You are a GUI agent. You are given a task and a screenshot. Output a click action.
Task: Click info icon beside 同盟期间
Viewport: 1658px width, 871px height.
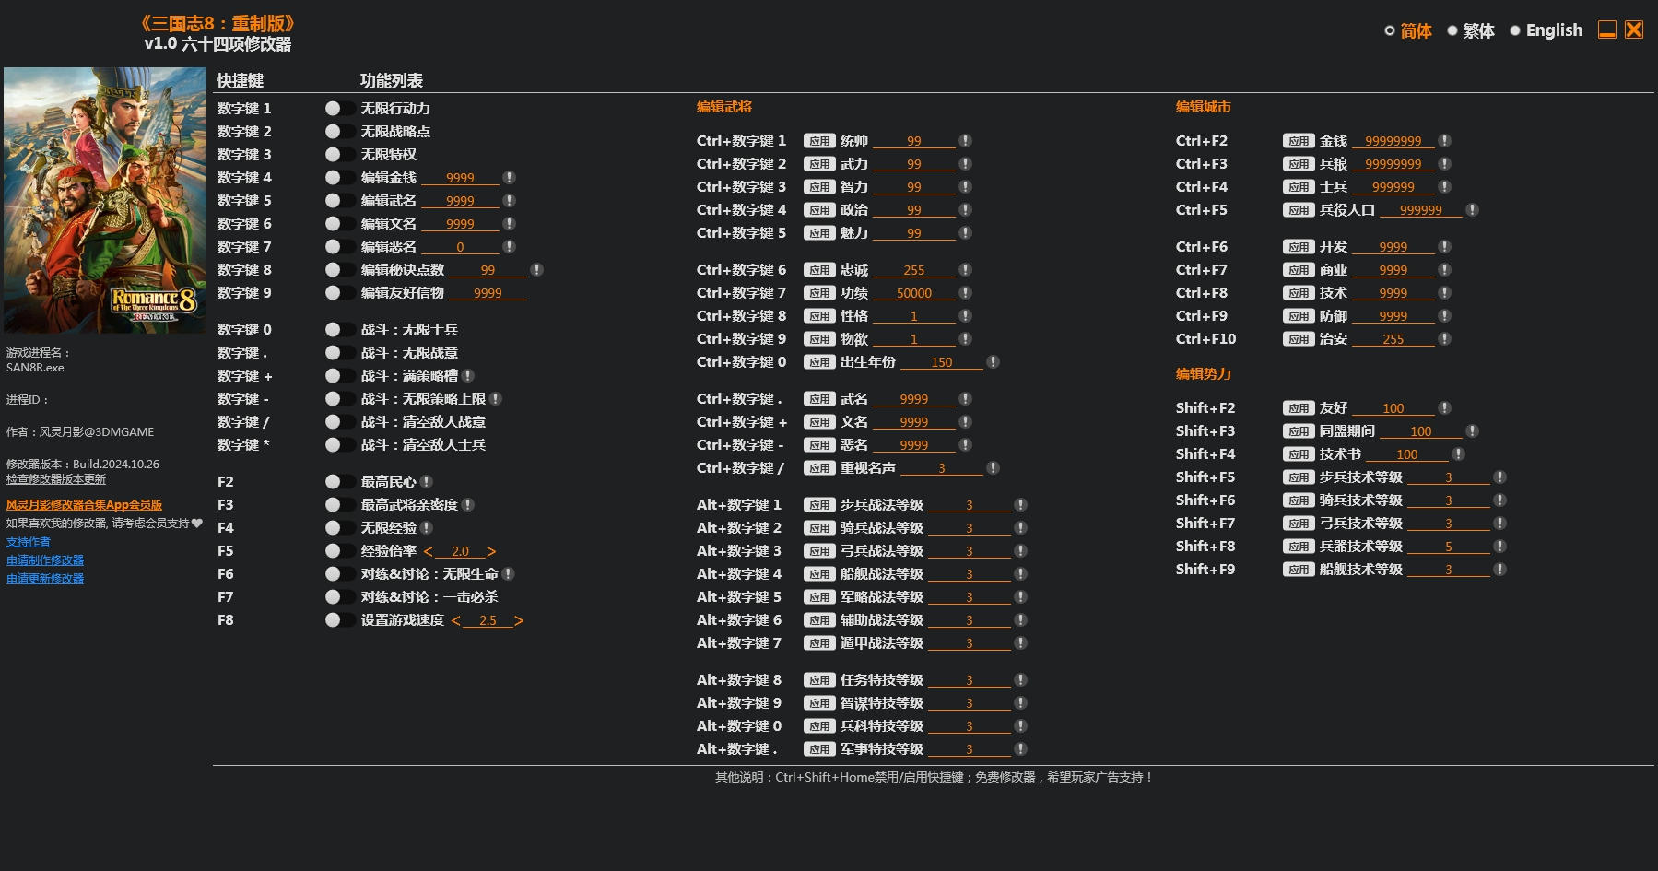pyautogui.click(x=1472, y=430)
